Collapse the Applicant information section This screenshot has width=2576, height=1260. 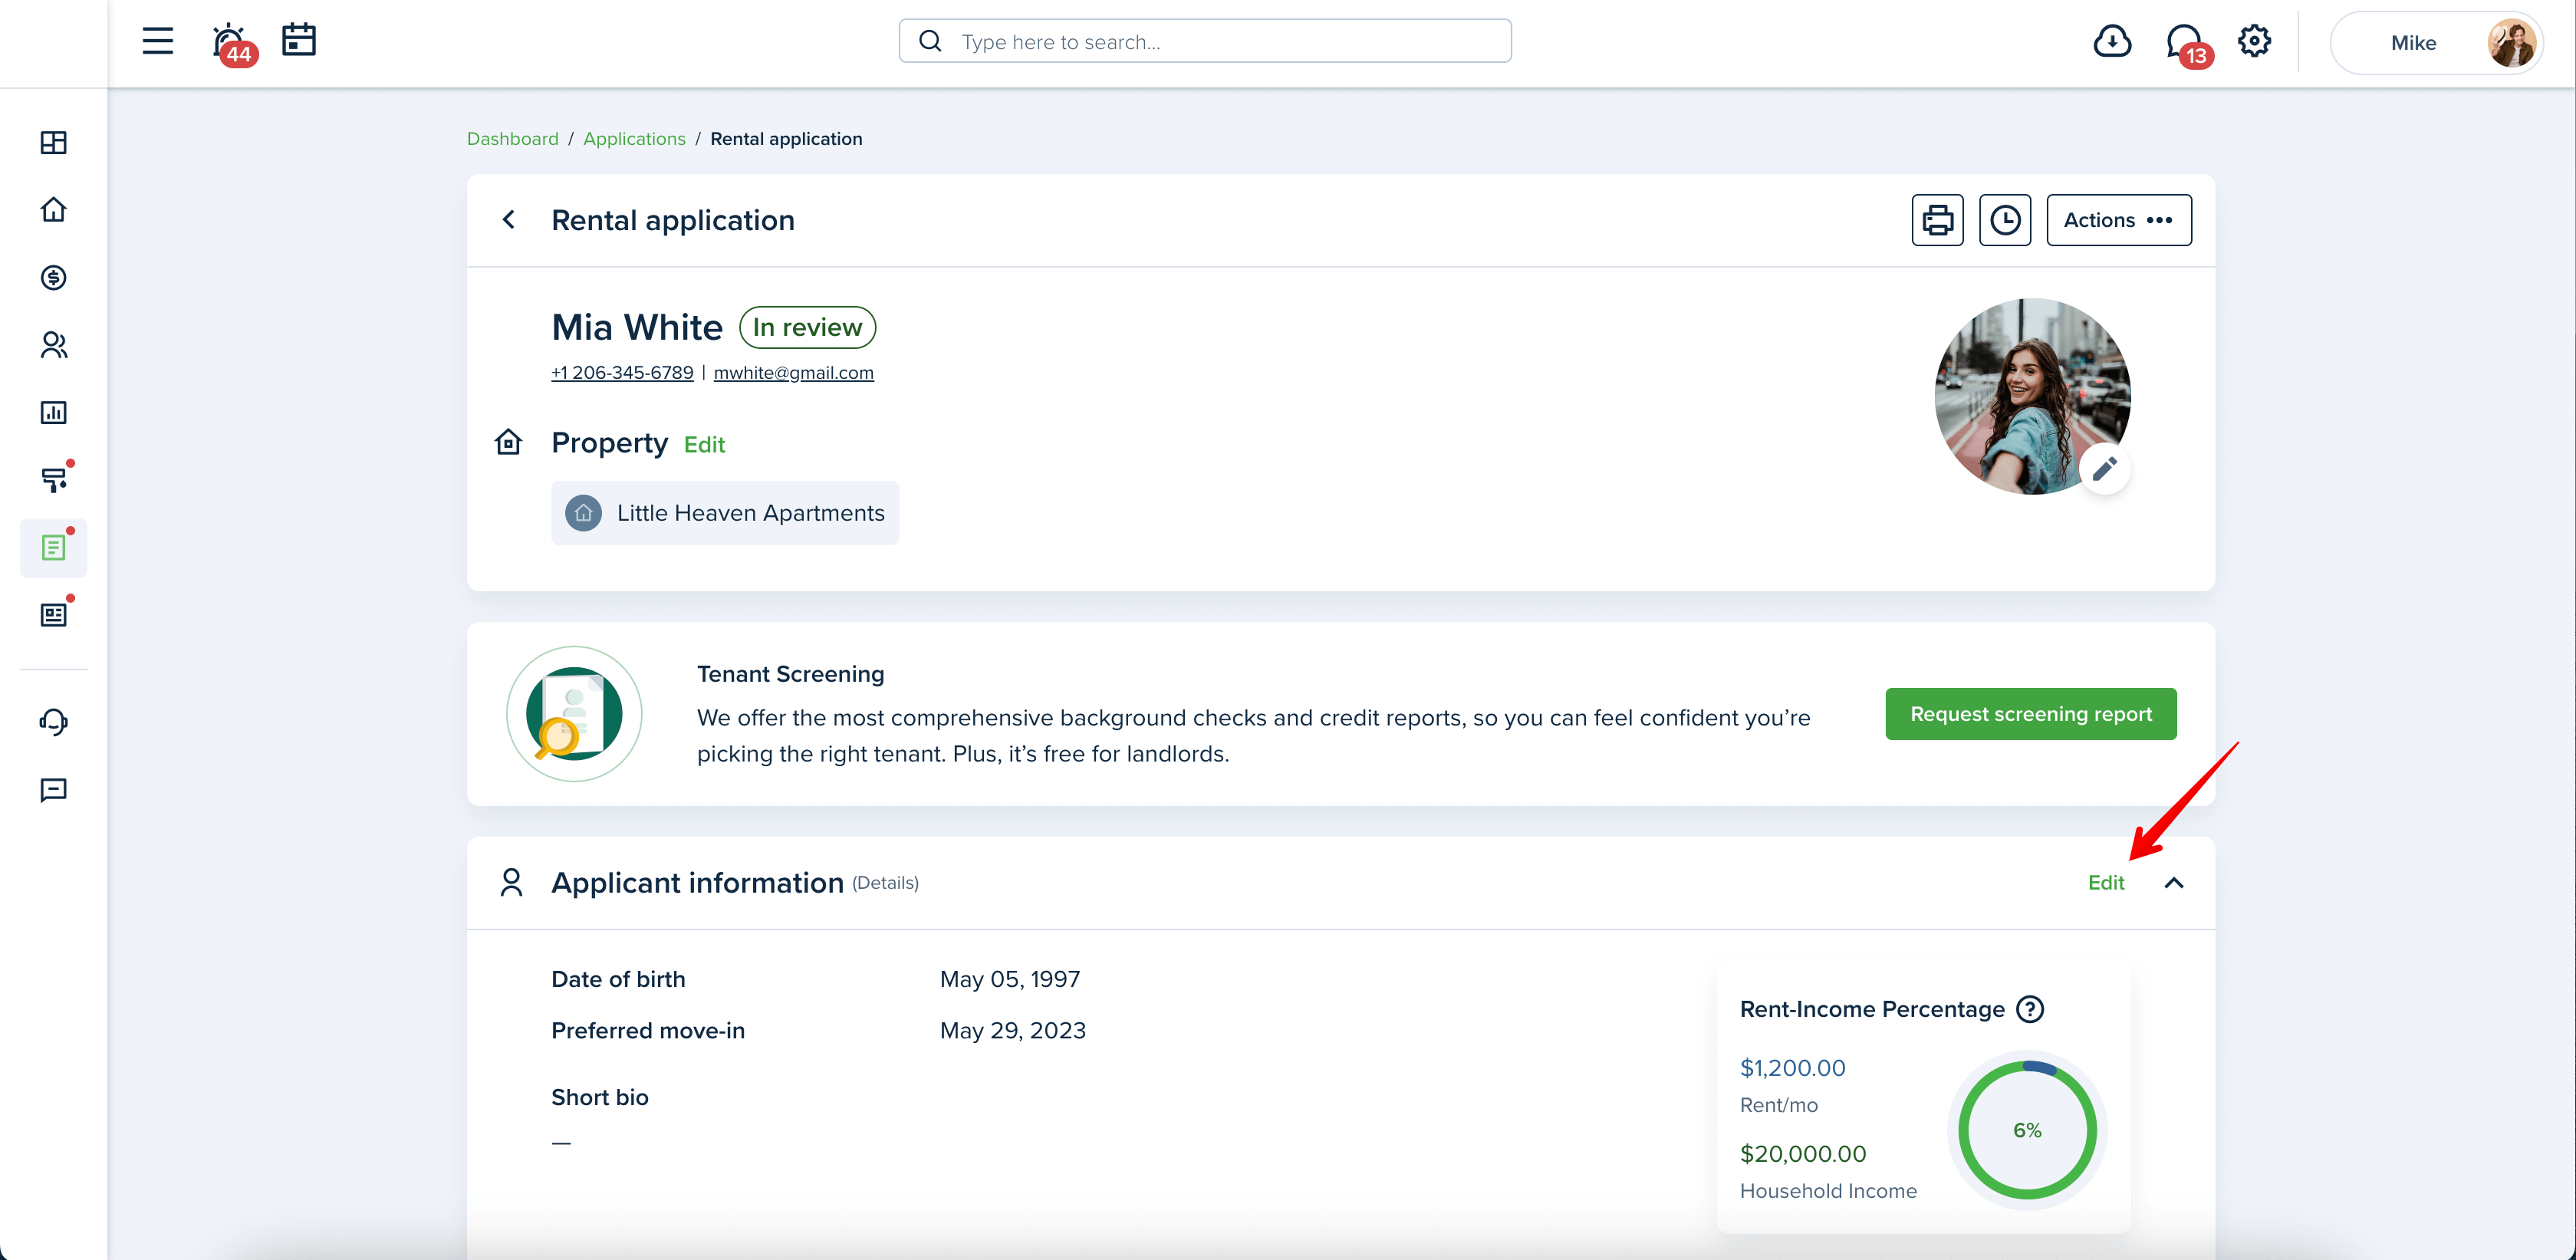2174,883
